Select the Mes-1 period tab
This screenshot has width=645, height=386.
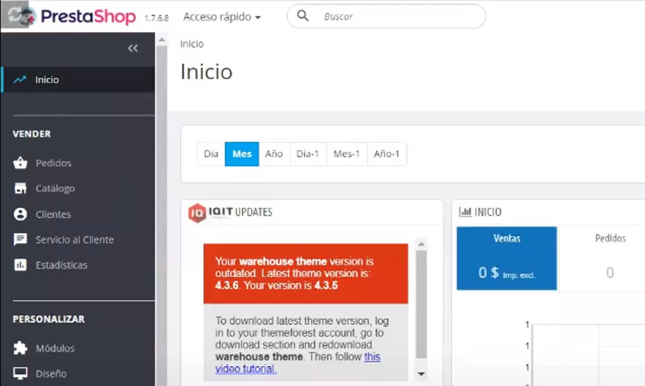pos(346,154)
